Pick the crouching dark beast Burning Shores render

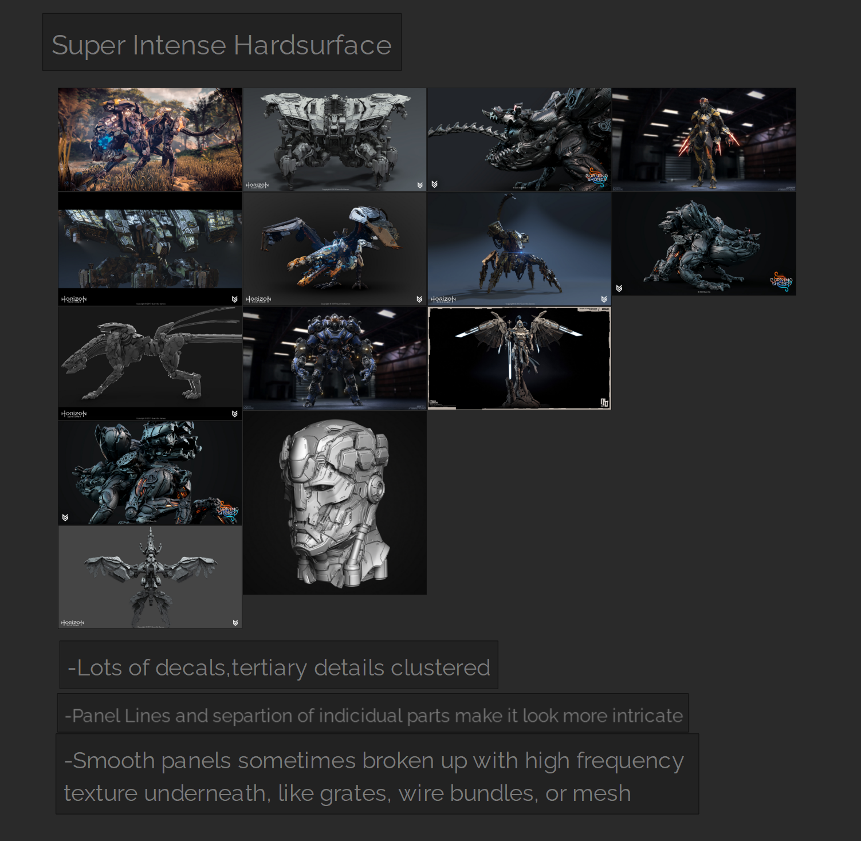point(704,244)
